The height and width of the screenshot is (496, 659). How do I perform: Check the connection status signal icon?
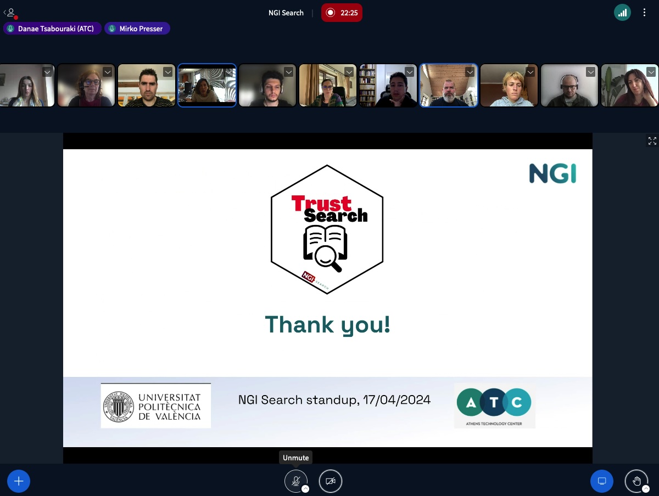[x=622, y=13]
